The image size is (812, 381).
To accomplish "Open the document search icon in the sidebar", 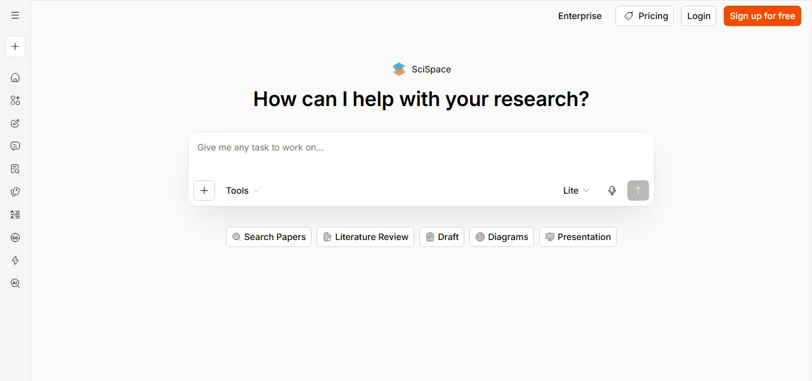I will [15, 169].
